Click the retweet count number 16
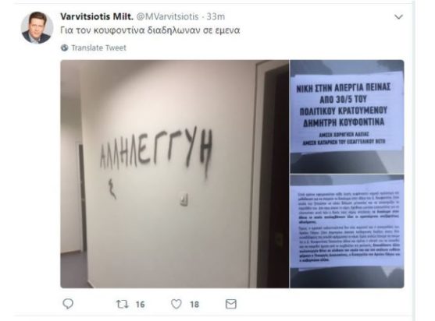The image size is (435, 321). (x=140, y=305)
